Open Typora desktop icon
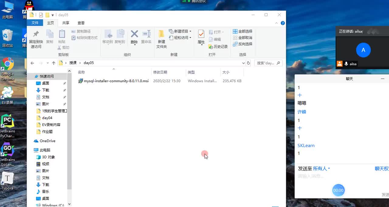The height and width of the screenshot is (207, 389). click(x=7, y=181)
